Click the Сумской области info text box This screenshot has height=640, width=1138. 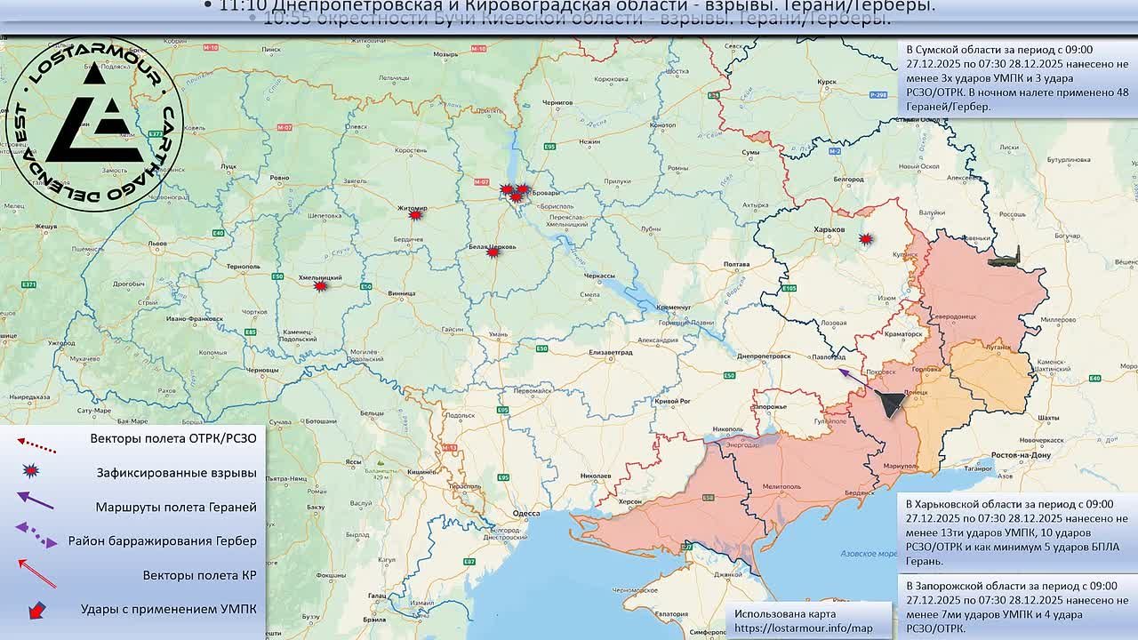point(1017,78)
